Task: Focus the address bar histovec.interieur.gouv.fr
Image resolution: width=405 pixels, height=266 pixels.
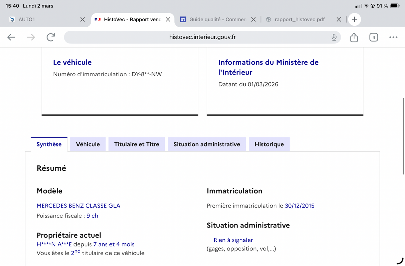Action: tap(202, 37)
